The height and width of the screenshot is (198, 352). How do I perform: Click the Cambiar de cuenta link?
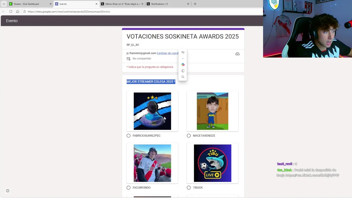167,53
